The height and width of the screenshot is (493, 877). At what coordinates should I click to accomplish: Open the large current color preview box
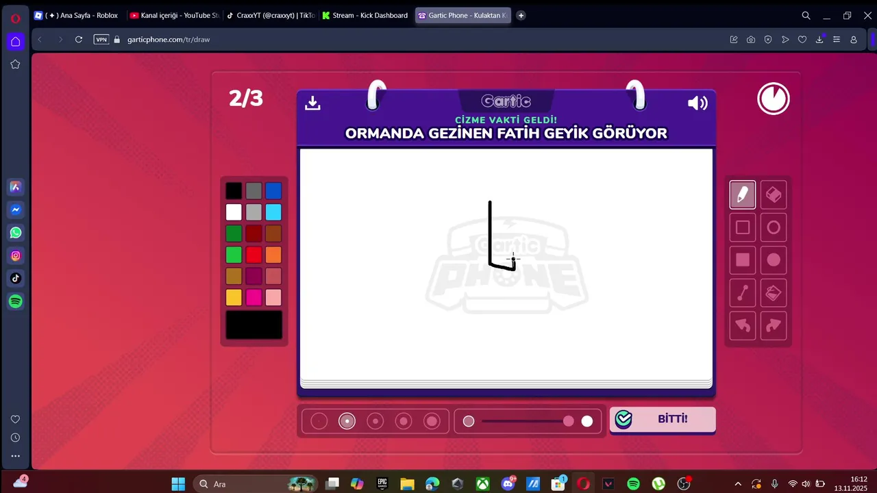coord(254,325)
